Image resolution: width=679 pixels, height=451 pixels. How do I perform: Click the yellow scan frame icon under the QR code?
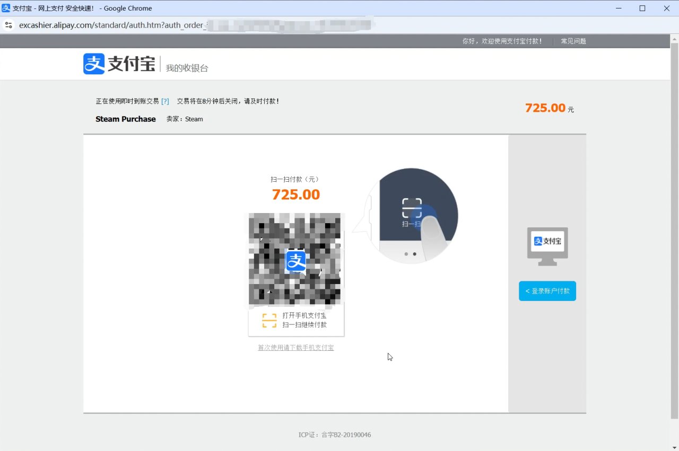pos(269,320)
